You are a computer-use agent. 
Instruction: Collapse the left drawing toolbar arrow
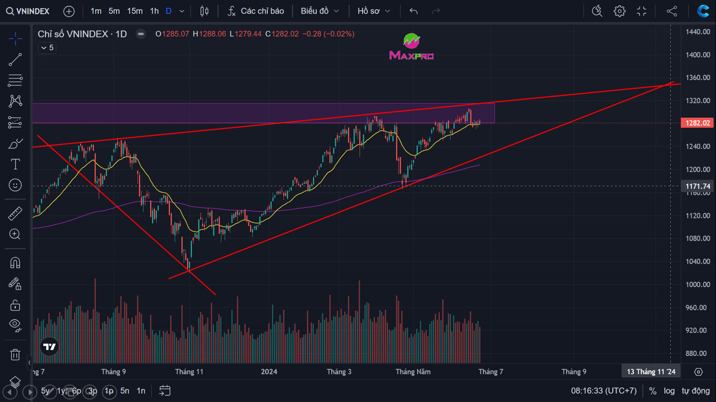point(29,362)
